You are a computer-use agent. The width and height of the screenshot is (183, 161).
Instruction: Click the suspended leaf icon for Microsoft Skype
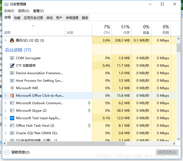pyautogui.click(x=89, y=111)
